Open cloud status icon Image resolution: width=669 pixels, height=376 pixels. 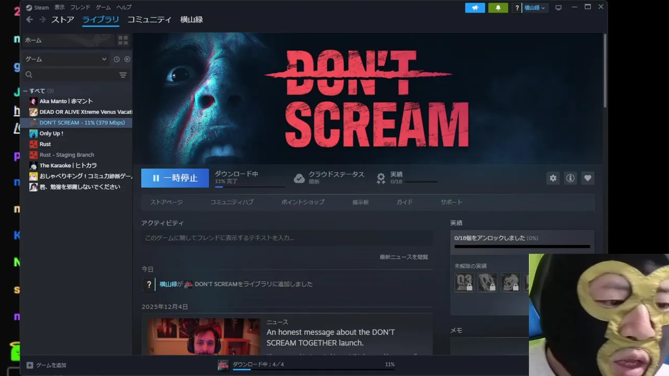(299, 178)
